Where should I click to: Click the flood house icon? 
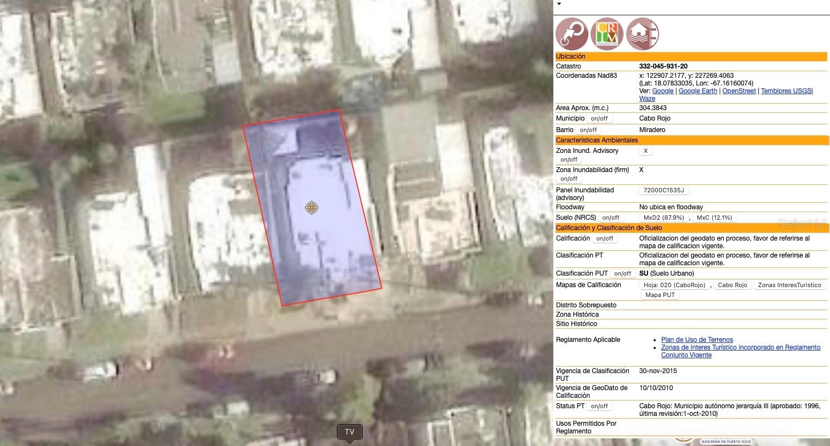[642, 34]
